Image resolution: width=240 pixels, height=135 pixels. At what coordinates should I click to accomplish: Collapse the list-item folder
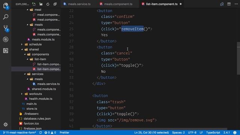tap(27, 59)
